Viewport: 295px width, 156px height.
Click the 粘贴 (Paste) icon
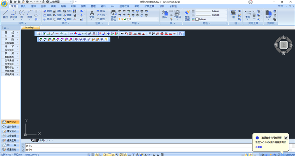(268, 14)
